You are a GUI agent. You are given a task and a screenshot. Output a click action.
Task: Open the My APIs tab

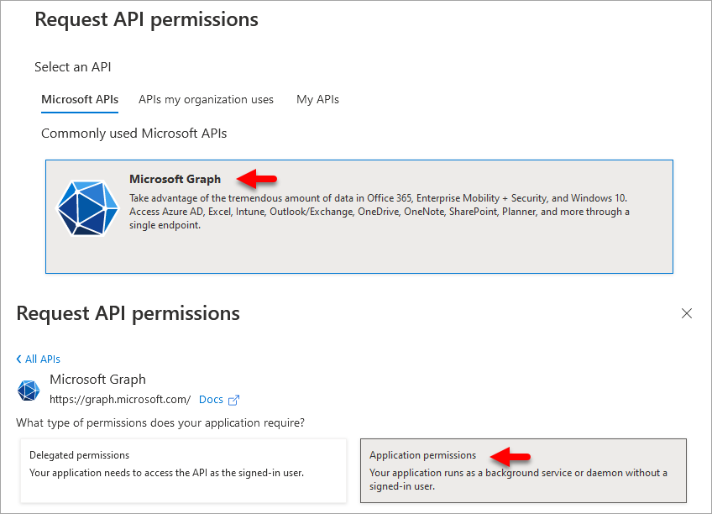pos(317,99)
